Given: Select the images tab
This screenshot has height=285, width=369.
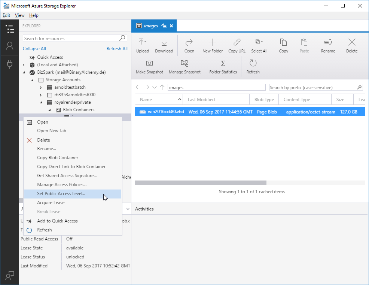Looking at the screenshot, I should 154,26.
